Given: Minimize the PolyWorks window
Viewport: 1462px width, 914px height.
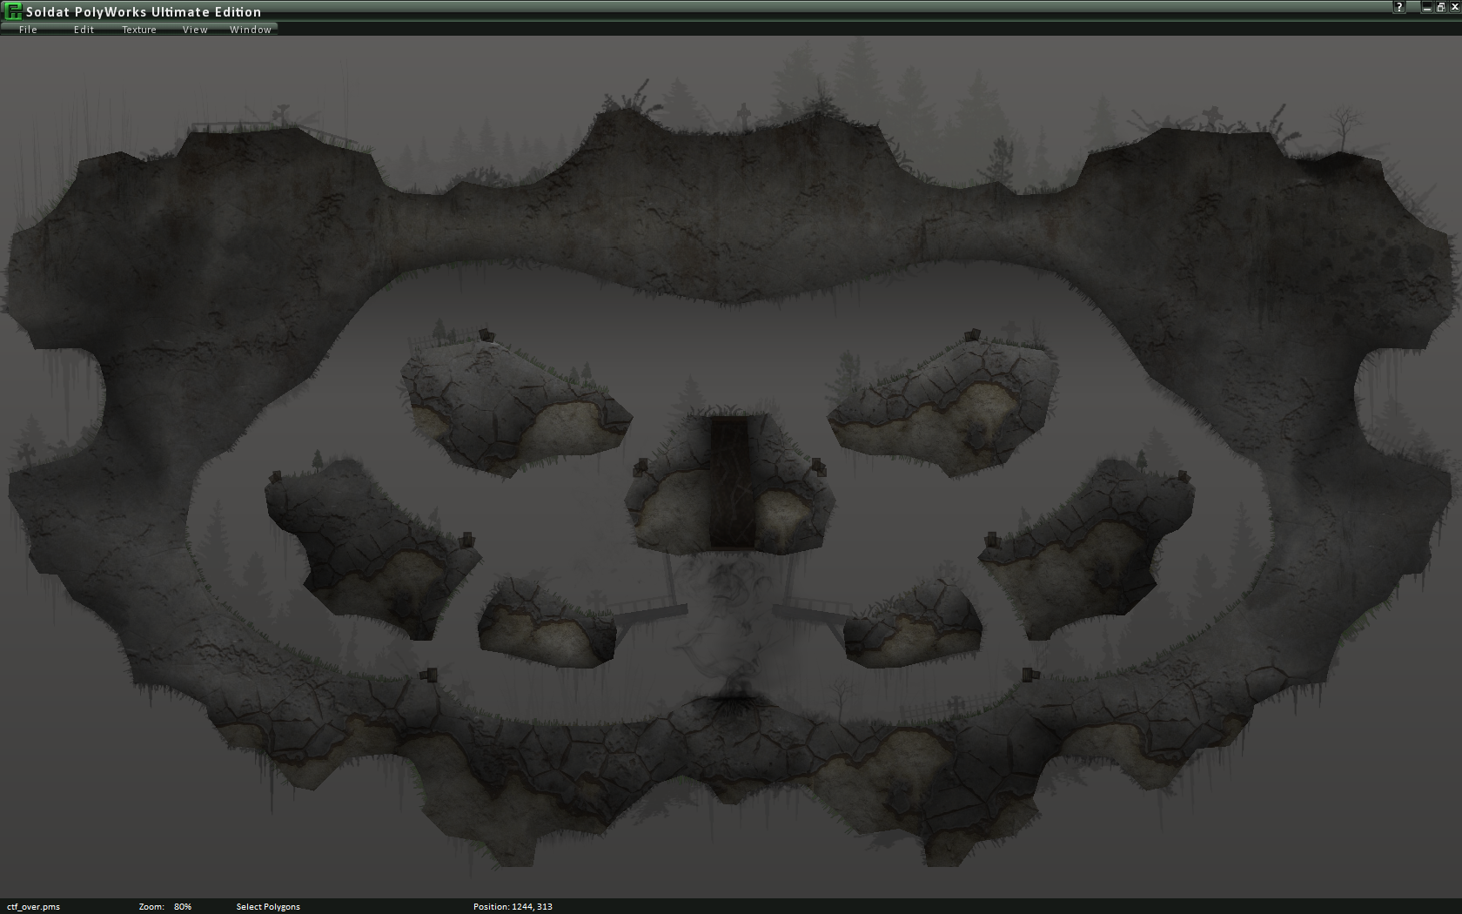Looking at the screenshot, I should pyautogui.click(x=1426, y=7).
